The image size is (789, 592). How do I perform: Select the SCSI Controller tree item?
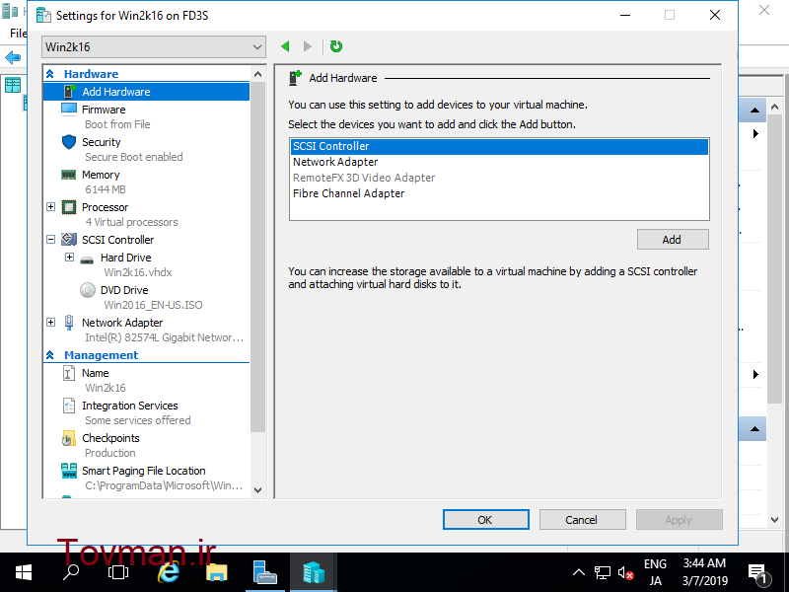point(117,240)
